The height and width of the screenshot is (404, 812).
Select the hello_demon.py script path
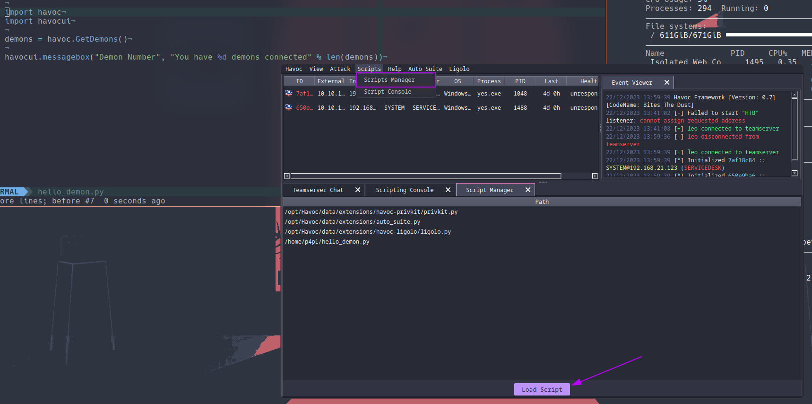[327, 242]
